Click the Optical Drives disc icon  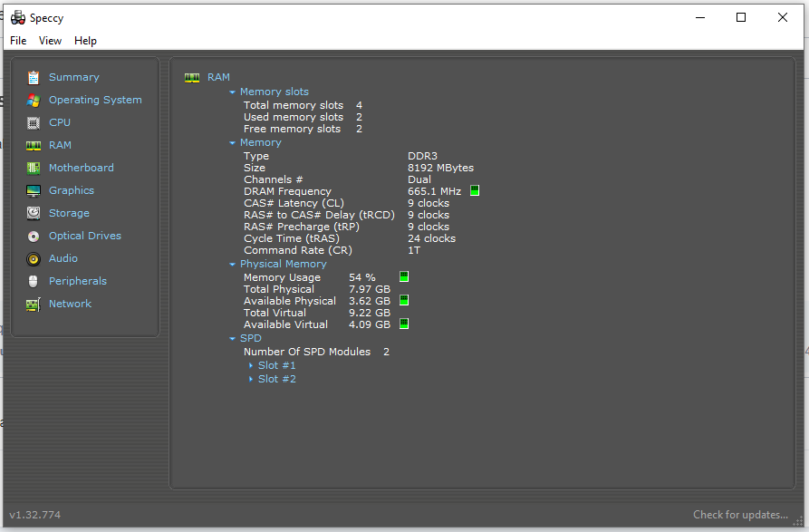(34, 237)
